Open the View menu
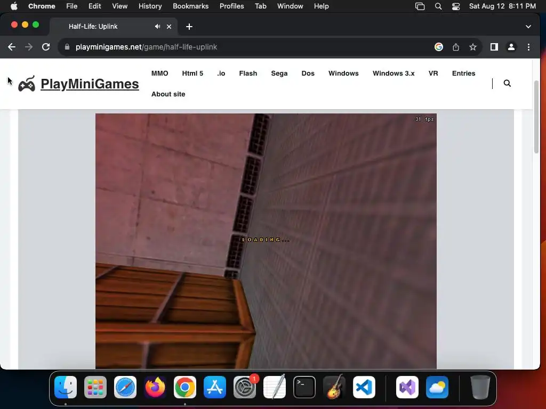This screenshot has height=409, width=546. (119, 6)
